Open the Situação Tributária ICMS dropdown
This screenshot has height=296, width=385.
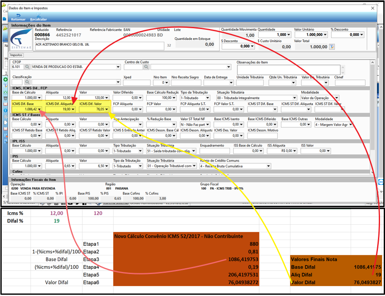294,98
